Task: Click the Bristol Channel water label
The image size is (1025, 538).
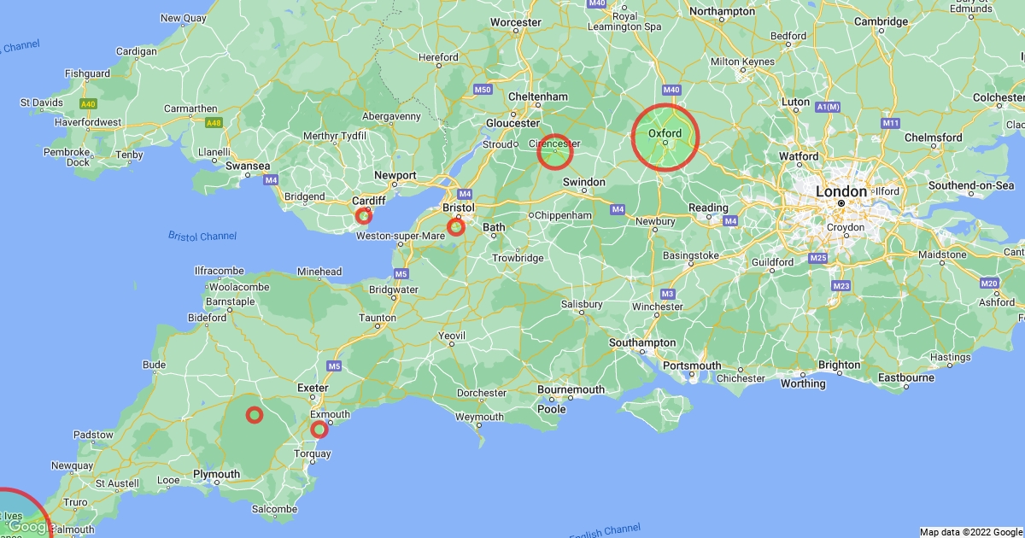Action: (x=202, y=236)
